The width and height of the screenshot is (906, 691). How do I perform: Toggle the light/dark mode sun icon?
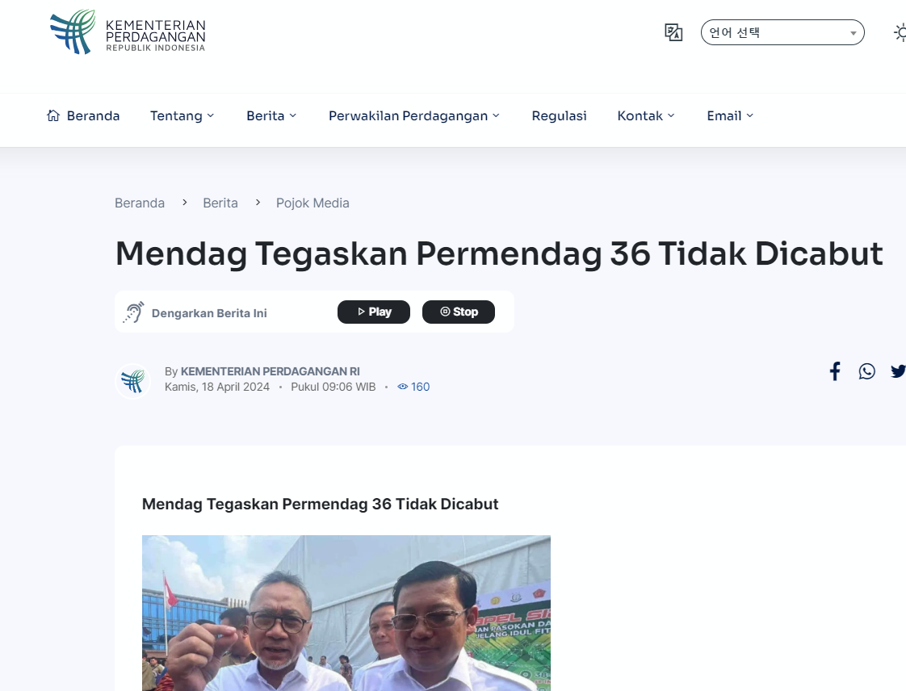pyautogui.click(x=900, y=32)
